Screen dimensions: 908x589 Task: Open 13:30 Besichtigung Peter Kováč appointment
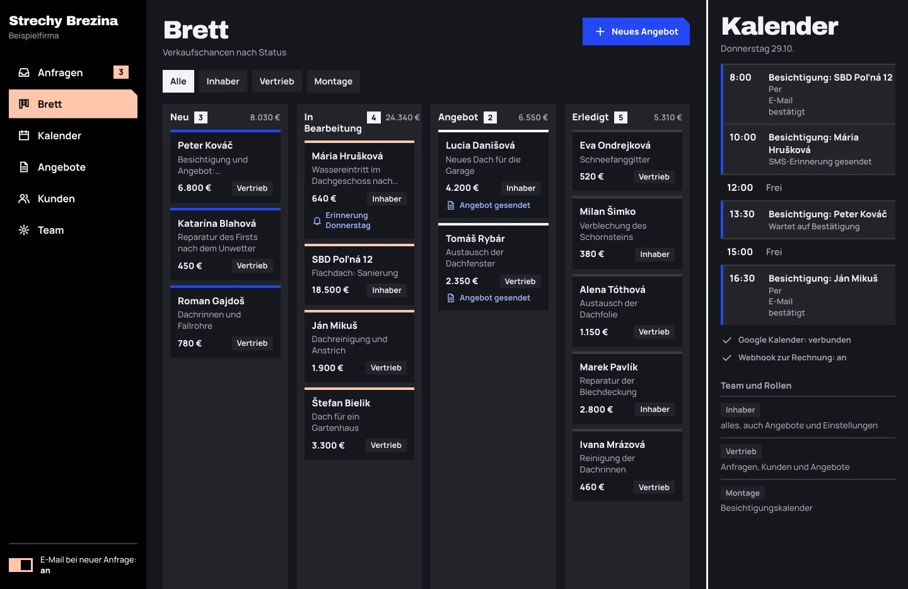click(808, 220)
